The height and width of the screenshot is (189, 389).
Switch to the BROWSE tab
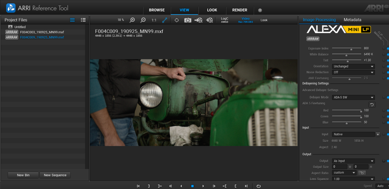click(x=157, y=10)
